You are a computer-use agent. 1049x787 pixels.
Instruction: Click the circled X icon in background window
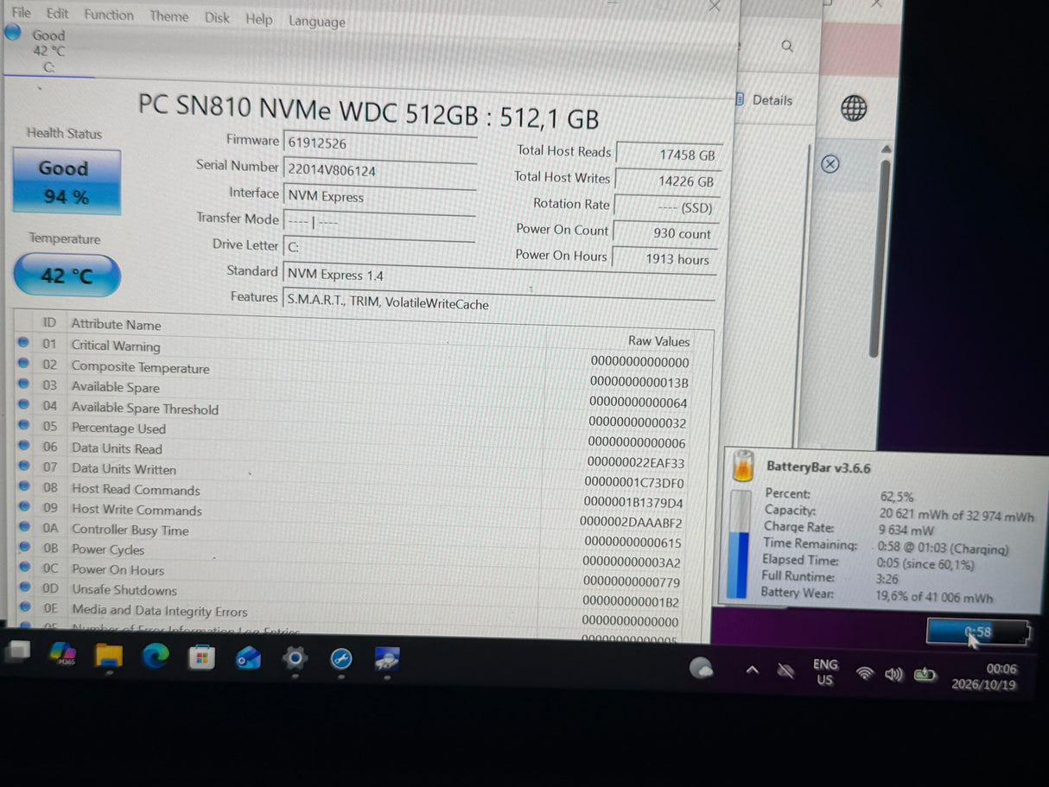click(830, 163)
